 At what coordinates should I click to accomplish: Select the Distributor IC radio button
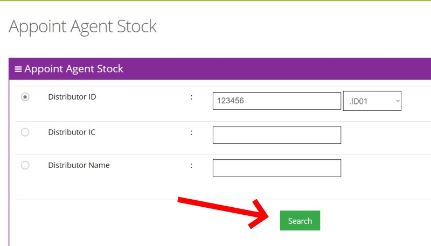click(x=25, y=132)
